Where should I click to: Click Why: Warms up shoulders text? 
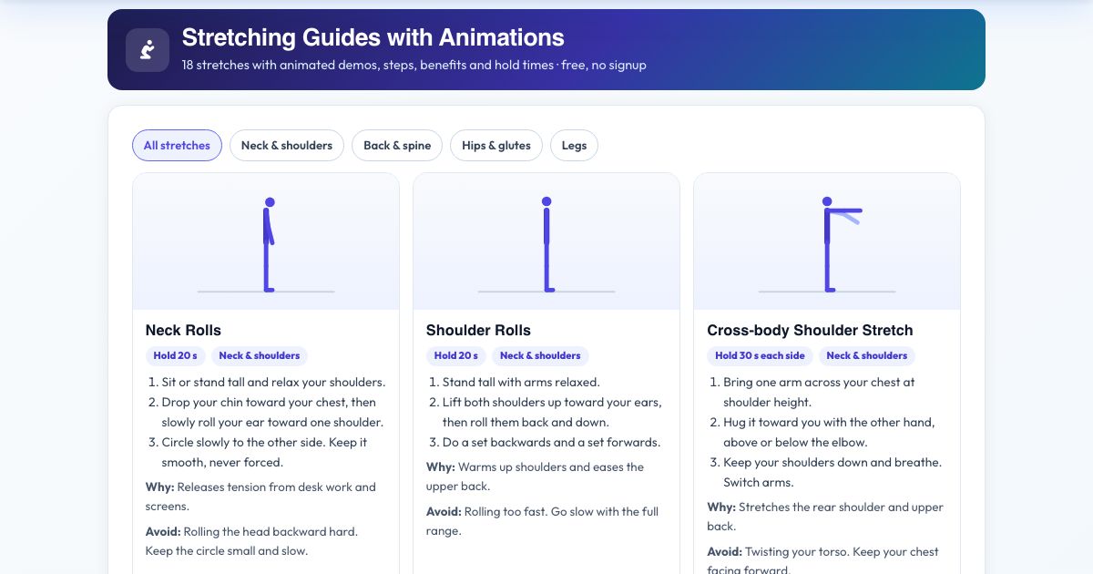pos(535,477)
